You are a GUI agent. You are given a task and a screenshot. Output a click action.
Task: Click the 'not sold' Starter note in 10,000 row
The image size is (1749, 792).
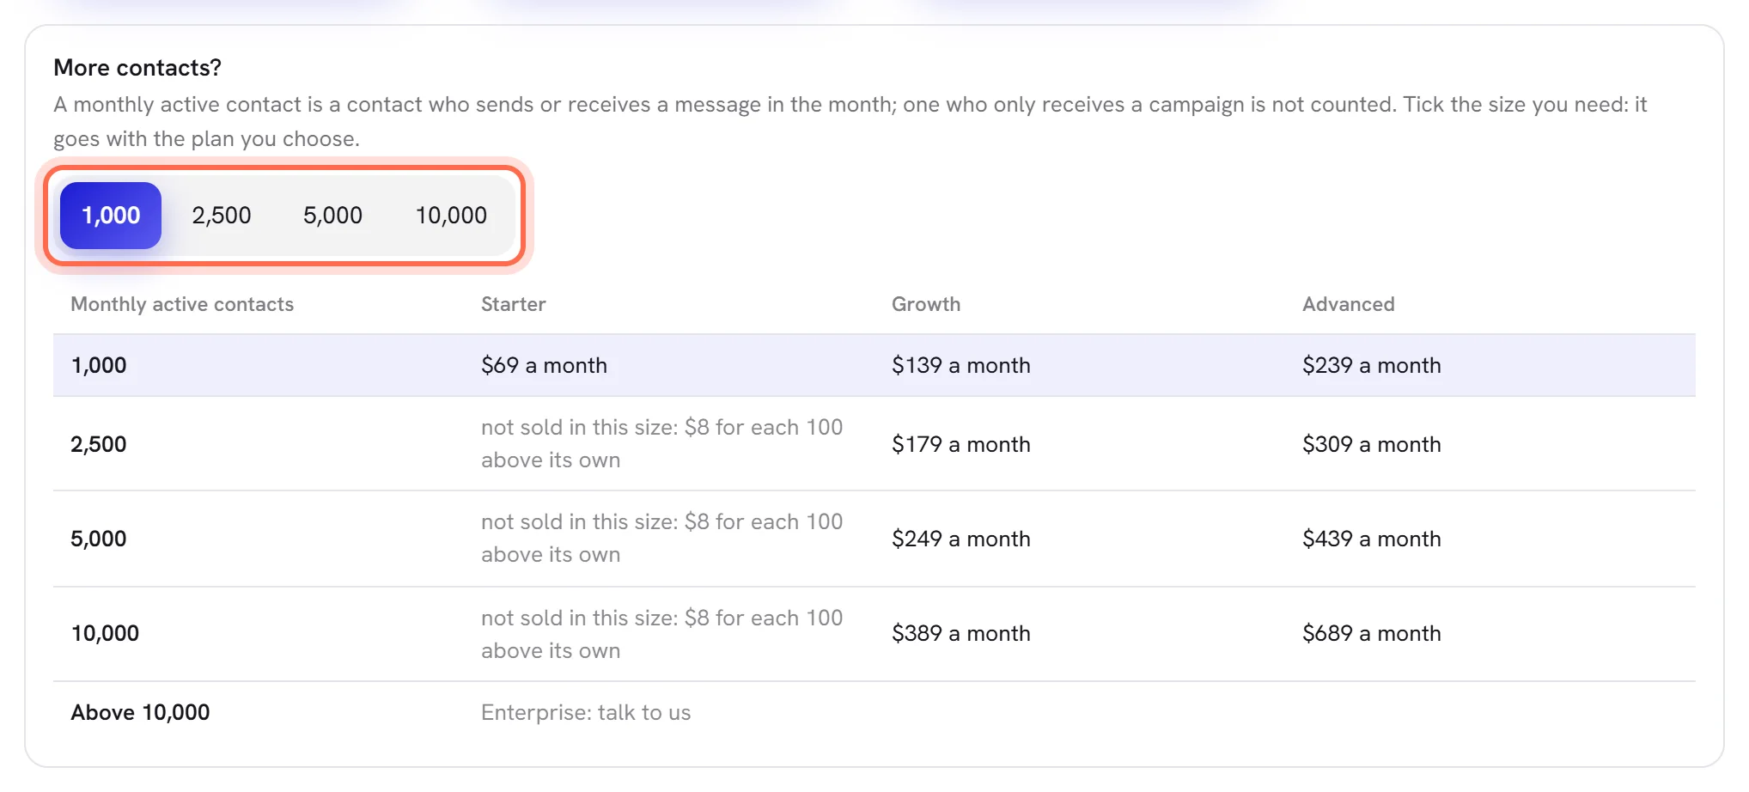coord(661,634)
